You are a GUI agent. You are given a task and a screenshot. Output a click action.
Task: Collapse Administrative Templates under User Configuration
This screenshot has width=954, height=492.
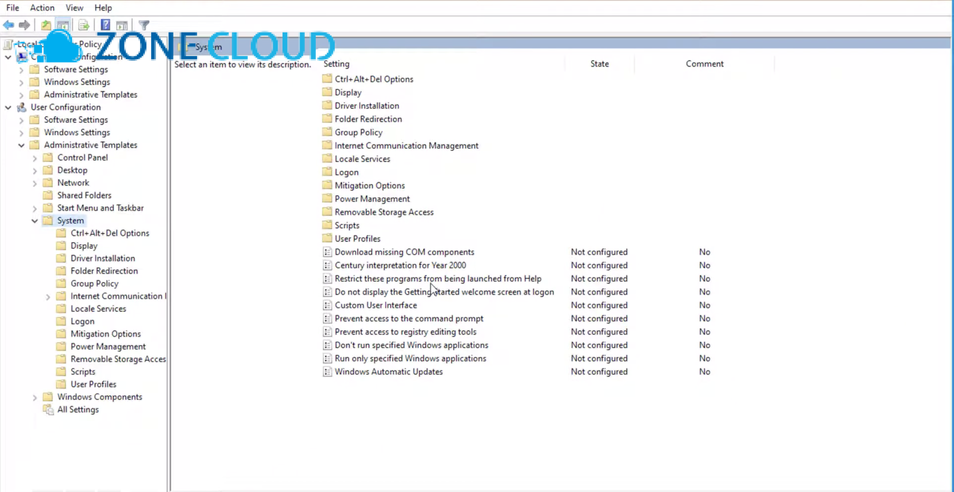pyautogui.click(x=21, y=146)
